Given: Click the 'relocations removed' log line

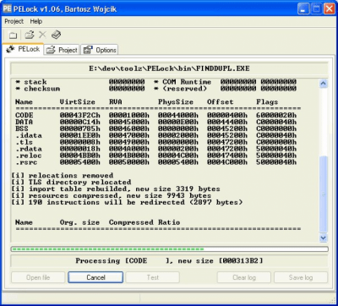Looking at the screenshot, I should tap(63, 175).
